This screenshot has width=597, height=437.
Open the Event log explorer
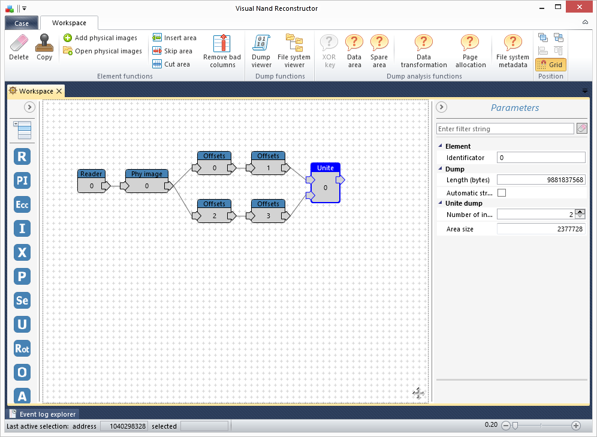[43, 414]
